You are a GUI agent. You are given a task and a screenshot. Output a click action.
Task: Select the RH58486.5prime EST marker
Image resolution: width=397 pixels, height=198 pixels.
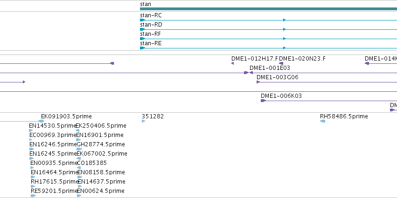[322, 121]
